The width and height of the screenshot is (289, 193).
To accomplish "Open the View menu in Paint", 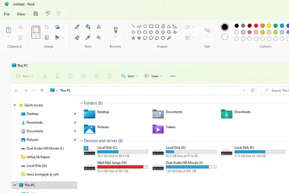I will [21, 14].
